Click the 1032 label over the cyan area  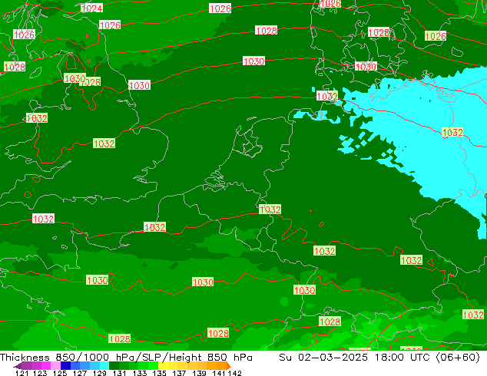[x=452, y=133]
